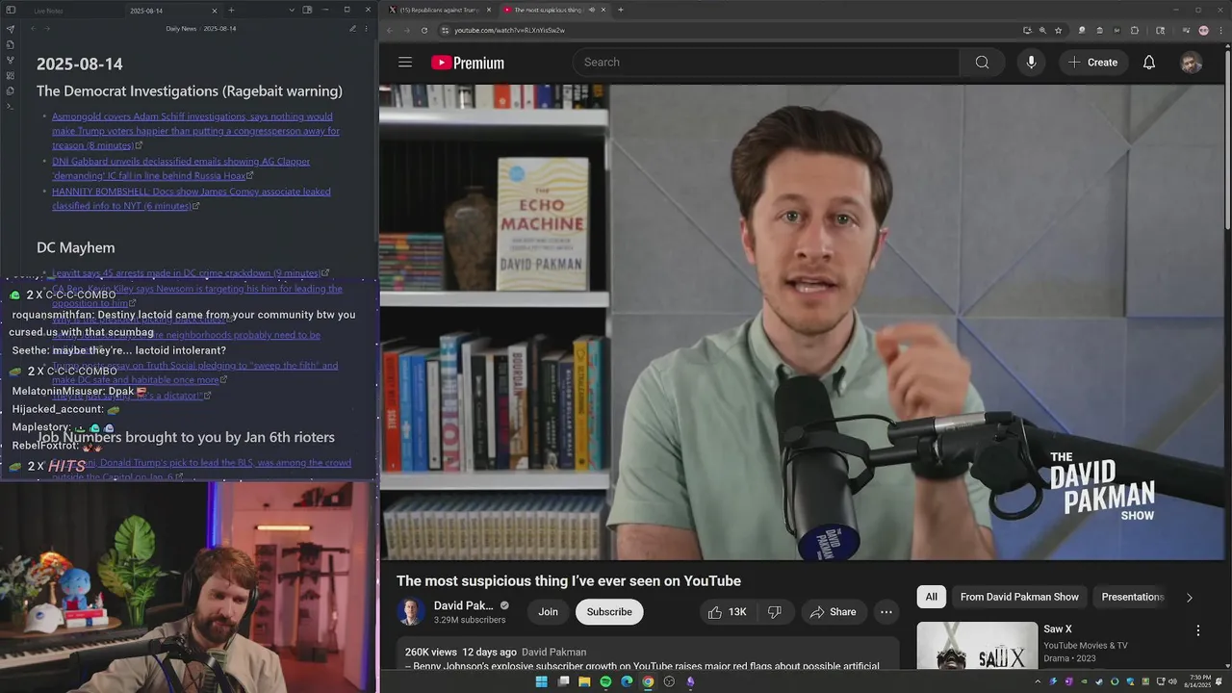The width and height of the screenshot is (1232, 693).
Task: Open Spotify from Windows taskbar
Action: (605, 681)
